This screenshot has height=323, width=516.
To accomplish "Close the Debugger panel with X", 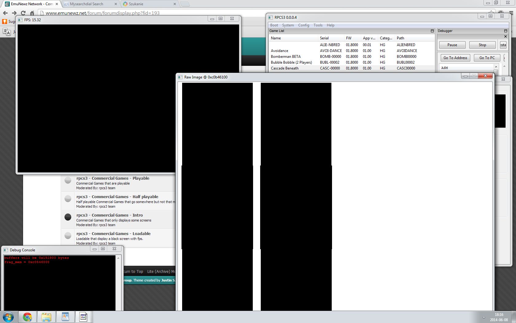I will [x=506, y=37].
